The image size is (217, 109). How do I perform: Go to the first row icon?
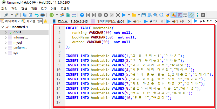click(88, 15)
